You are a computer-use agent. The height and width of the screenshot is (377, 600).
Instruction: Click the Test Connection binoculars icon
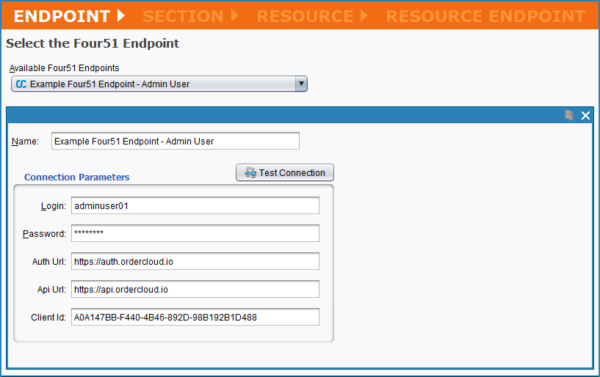point(250,173)
